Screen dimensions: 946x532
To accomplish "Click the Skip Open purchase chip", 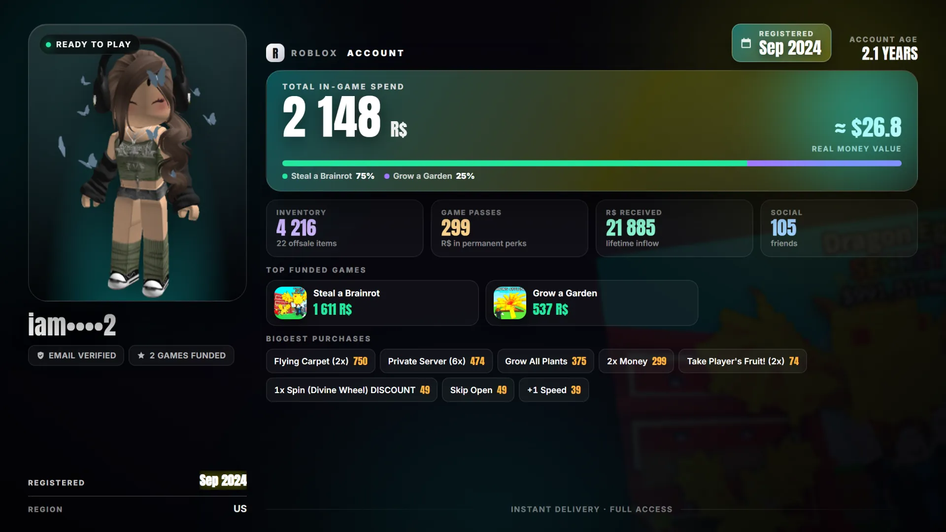I will pyautogui.click(x=478, y=390).
